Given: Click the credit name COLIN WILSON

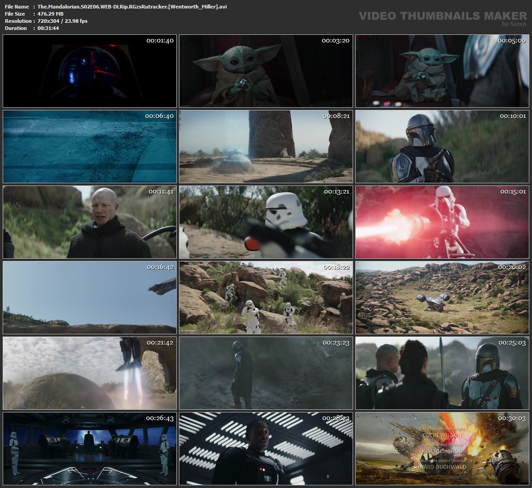Looking at the screenshot, I should 442,435.
